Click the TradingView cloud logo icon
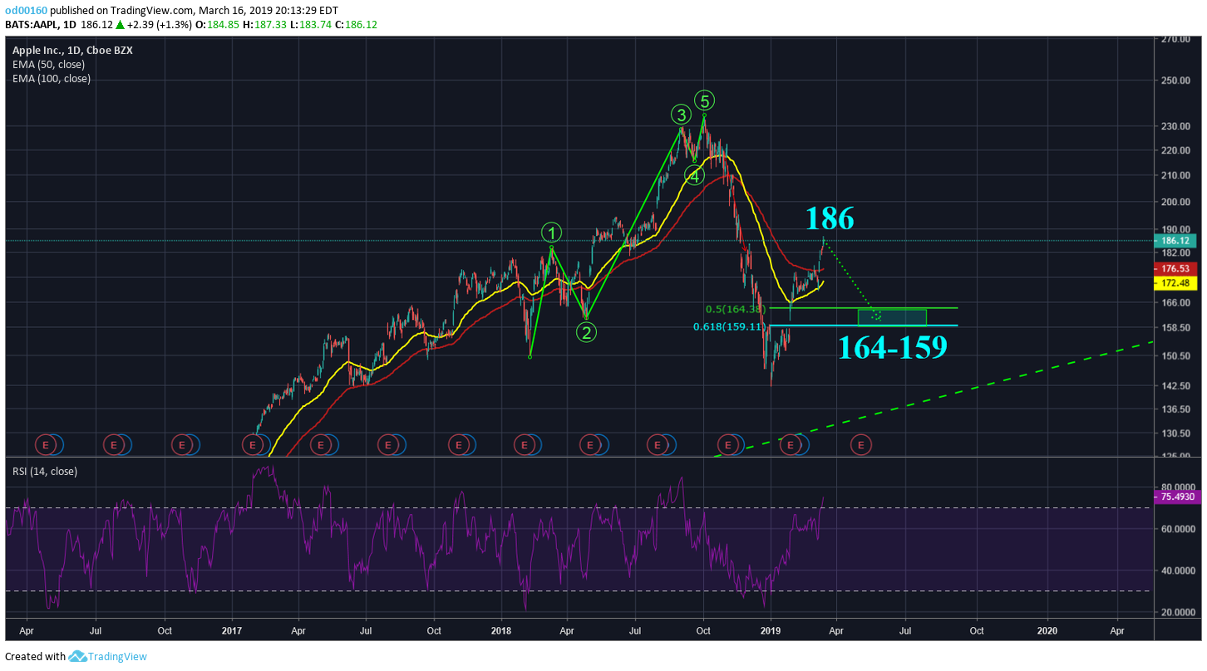 click(x=78, y=657)
